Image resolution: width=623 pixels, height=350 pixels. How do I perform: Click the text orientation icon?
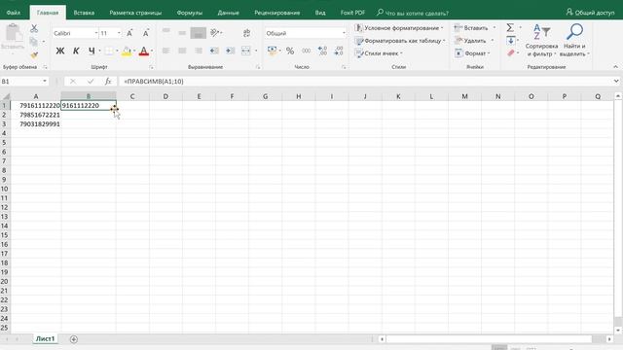point(215,32)
